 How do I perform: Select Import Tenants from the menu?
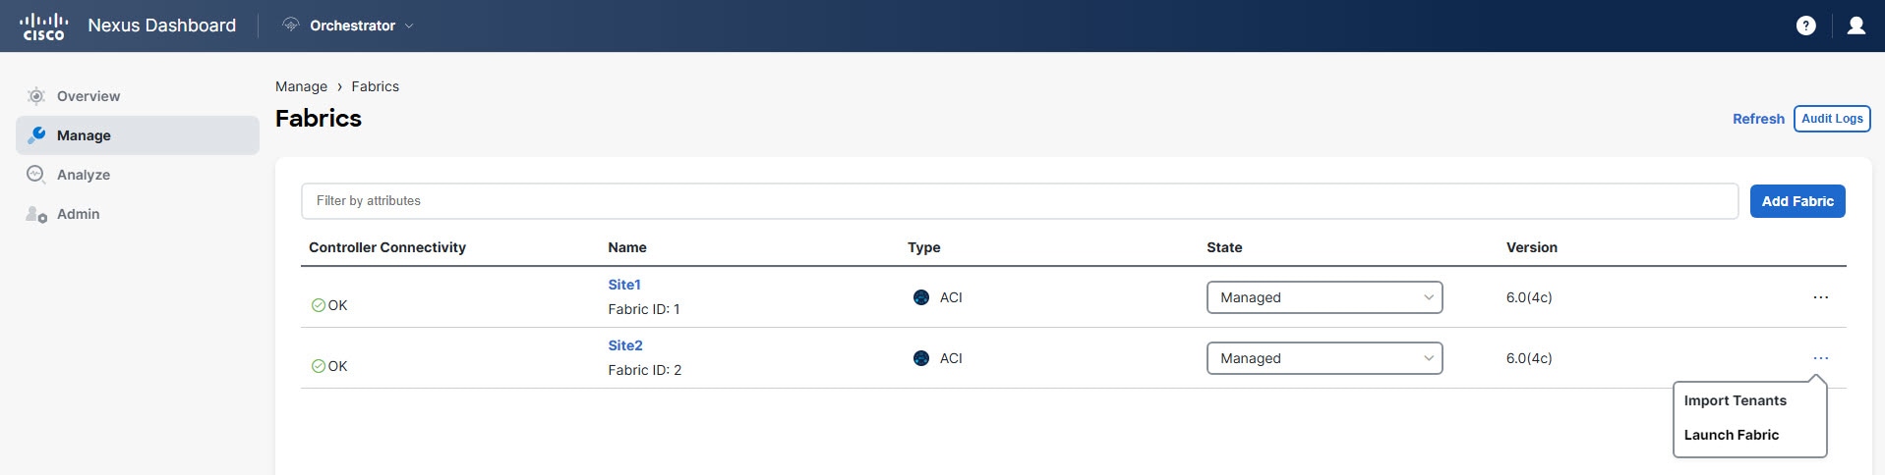[1735, 400]
